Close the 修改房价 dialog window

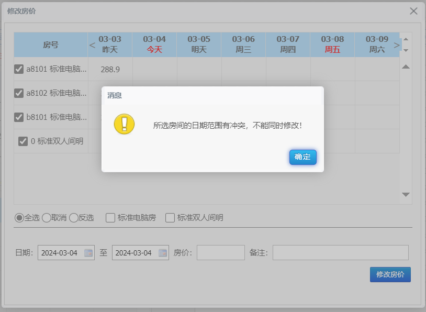(x=413, y=11)
